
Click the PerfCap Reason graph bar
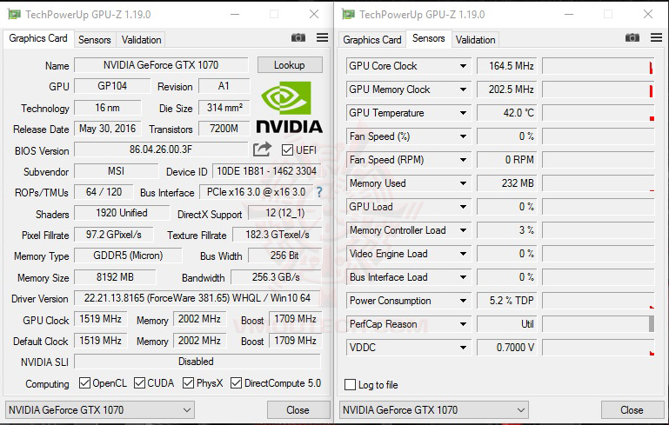(x=597, y=324)
